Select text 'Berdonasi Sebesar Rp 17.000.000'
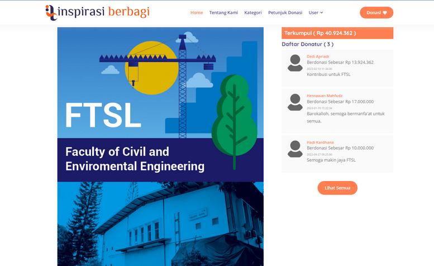 tap(340, 102)
